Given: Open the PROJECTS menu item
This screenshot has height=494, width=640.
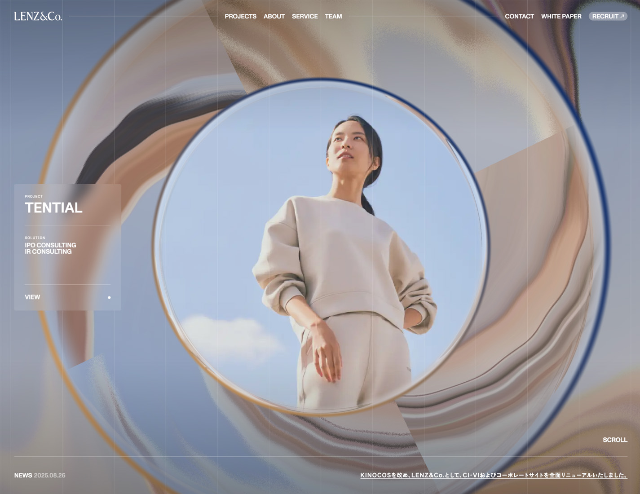Looking at the screenshot, I should point(240,16).
